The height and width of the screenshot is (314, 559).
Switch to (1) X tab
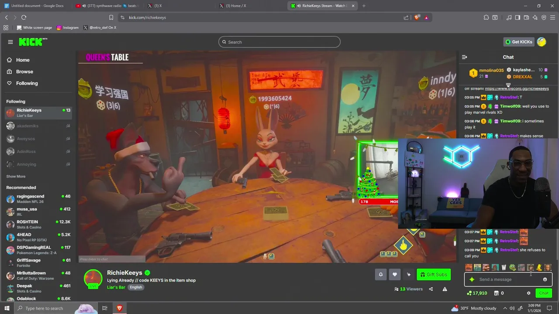(x=179, y=6)
